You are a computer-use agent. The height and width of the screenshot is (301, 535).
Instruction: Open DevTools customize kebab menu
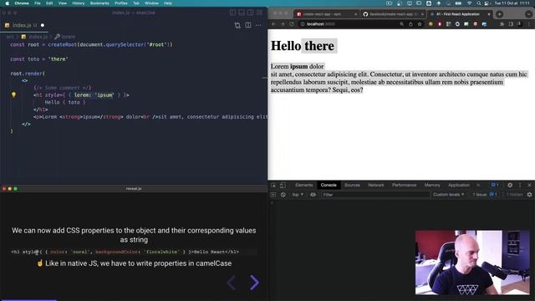520,185
